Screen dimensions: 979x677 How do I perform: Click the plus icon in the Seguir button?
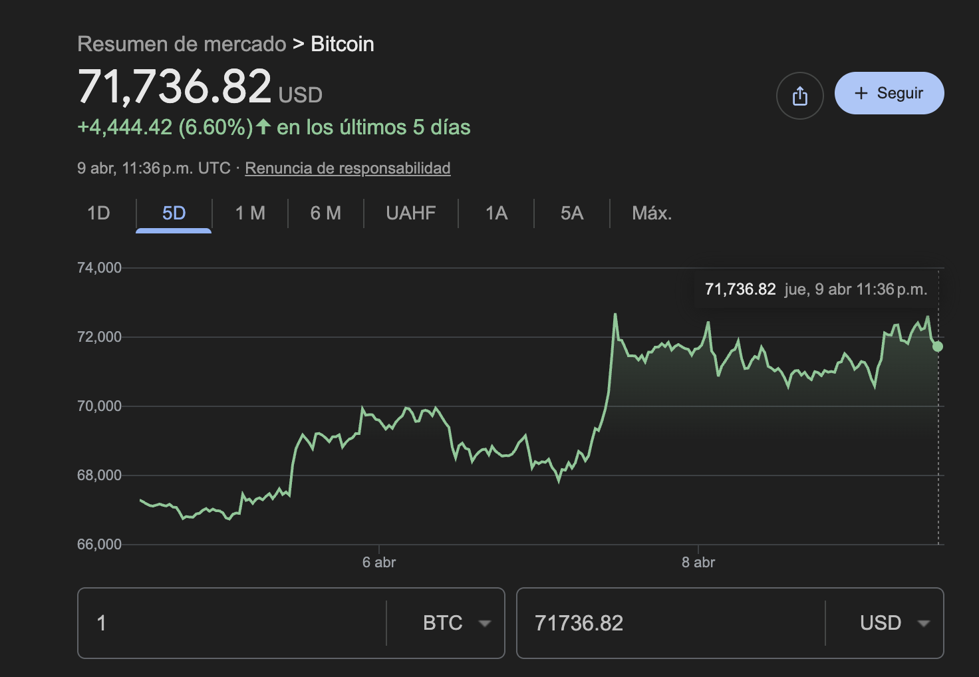(863, 93)
